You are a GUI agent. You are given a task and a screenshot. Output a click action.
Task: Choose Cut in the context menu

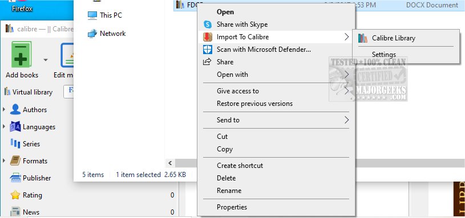(222, 137)
